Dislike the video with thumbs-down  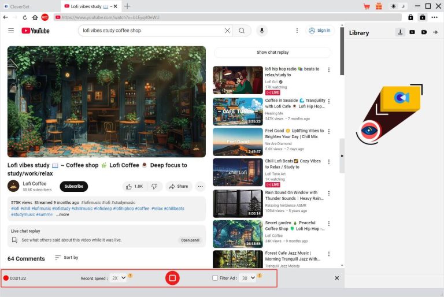pos(154,186)
